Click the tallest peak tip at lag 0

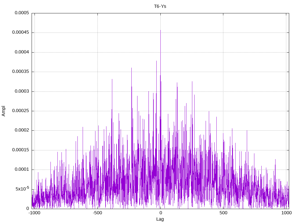coord(160,30)
